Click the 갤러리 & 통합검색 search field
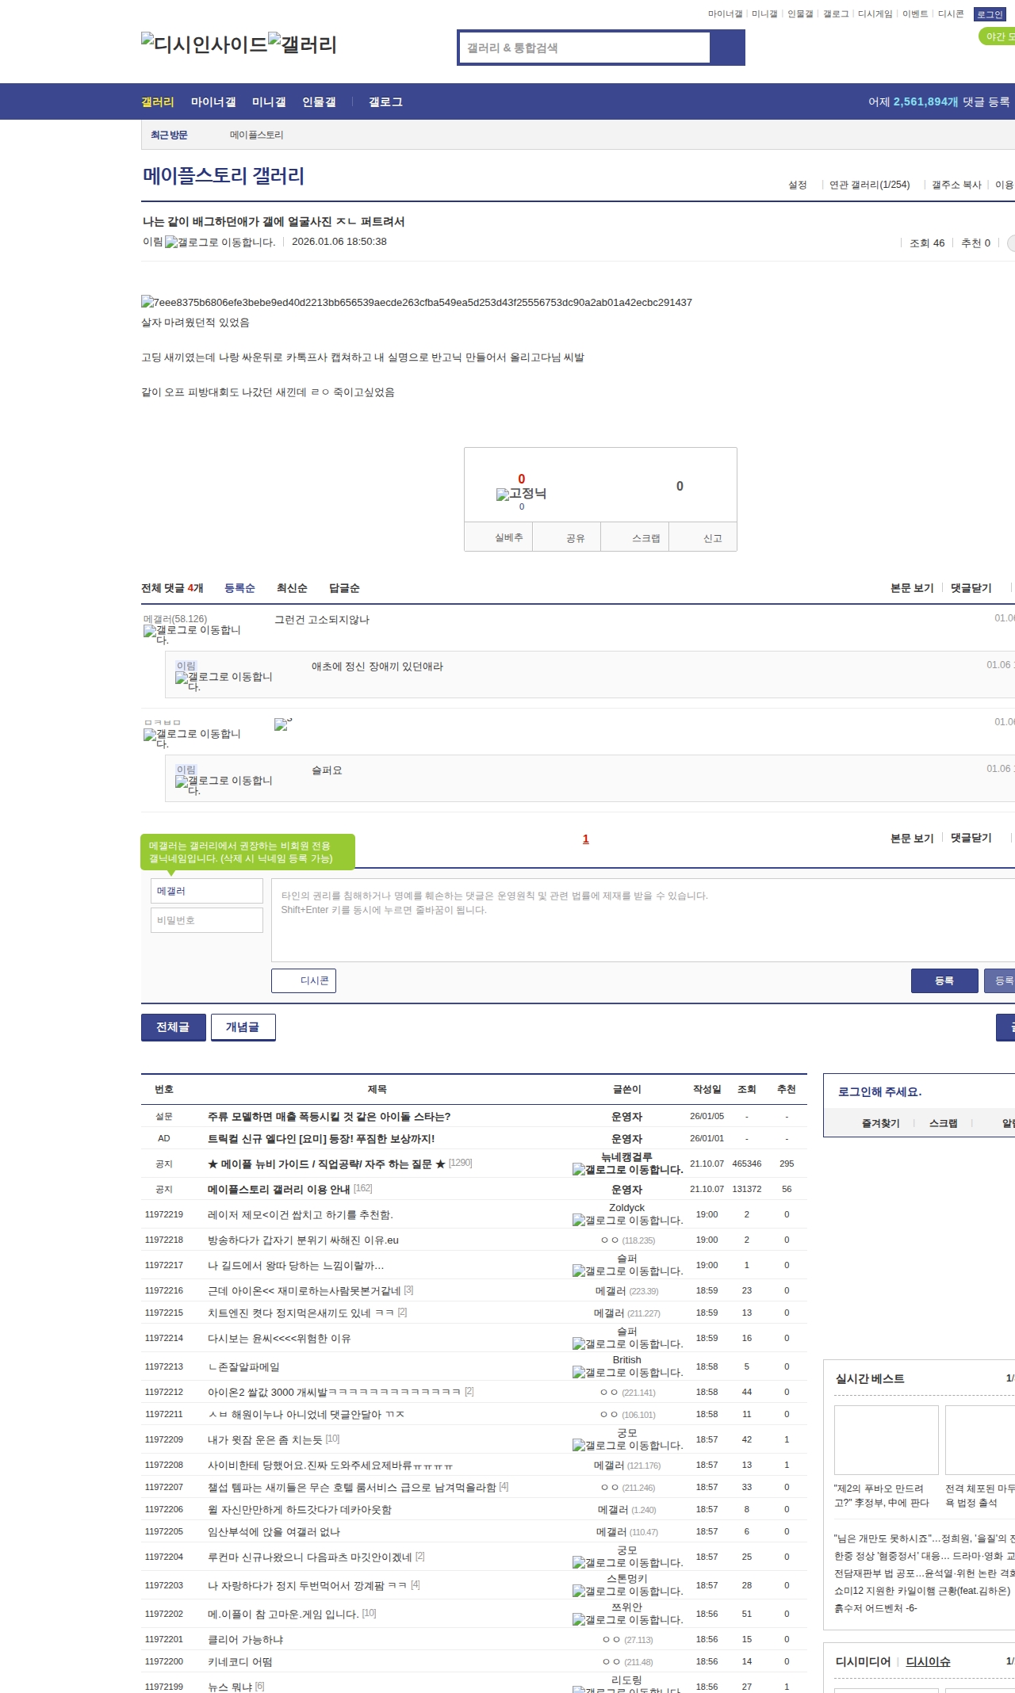 click(584, 48)
